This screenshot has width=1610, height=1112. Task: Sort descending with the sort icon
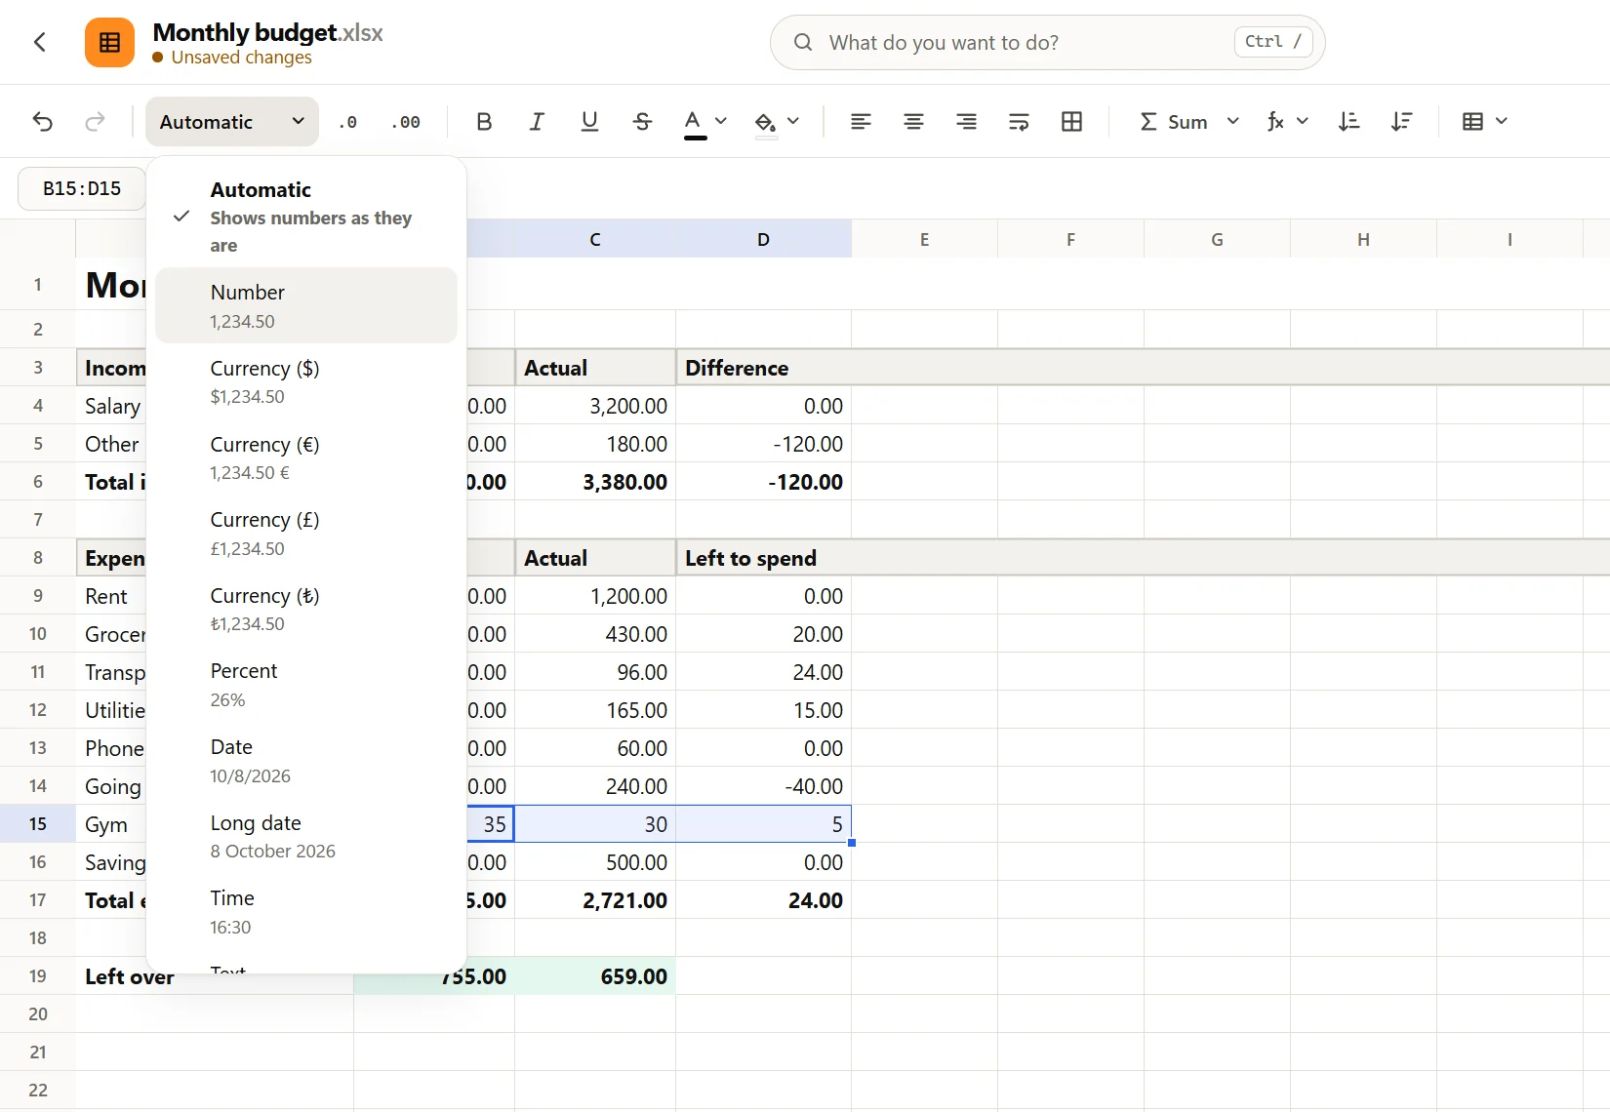tap(1401, 122)
